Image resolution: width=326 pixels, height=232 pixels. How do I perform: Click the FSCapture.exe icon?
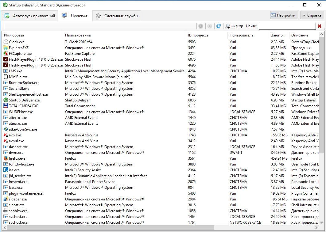pos(6,54)
